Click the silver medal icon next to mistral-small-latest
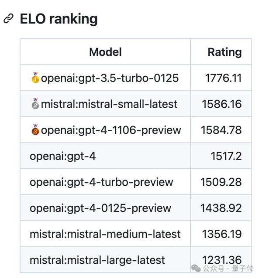The image size is (262, 279). [35, 104]
